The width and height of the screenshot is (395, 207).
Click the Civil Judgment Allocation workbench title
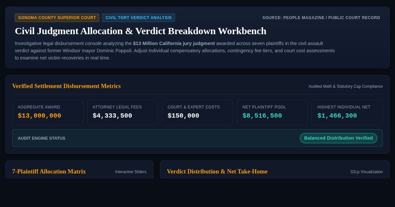pos(141,31)
